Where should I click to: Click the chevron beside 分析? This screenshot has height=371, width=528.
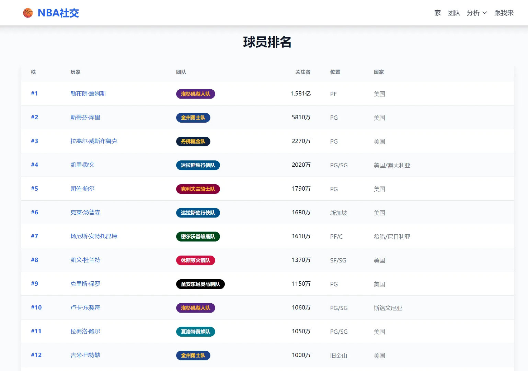tap(485, 13)
